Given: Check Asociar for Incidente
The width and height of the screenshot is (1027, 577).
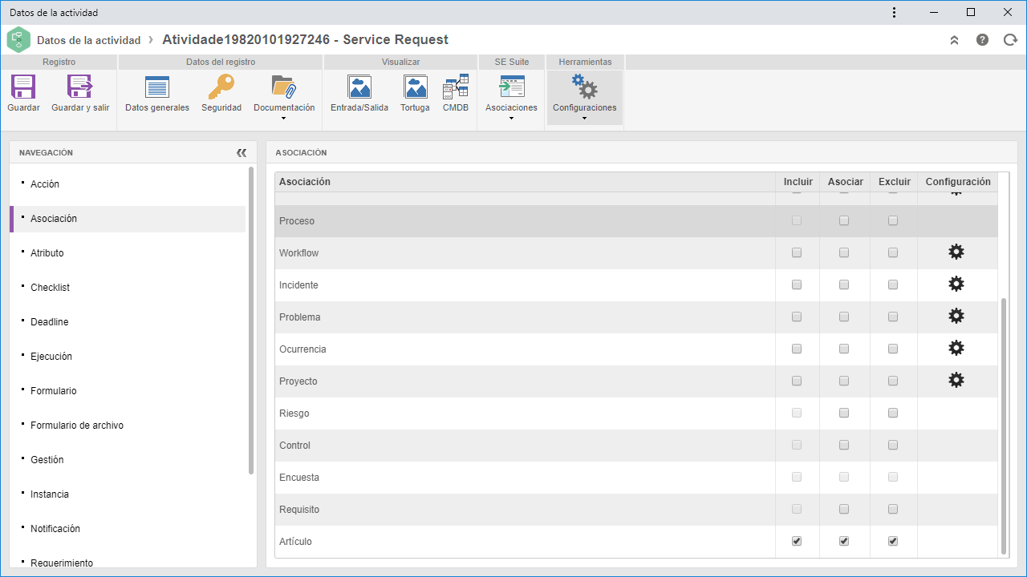Looking at the screenshot, I should coord(844,284).
